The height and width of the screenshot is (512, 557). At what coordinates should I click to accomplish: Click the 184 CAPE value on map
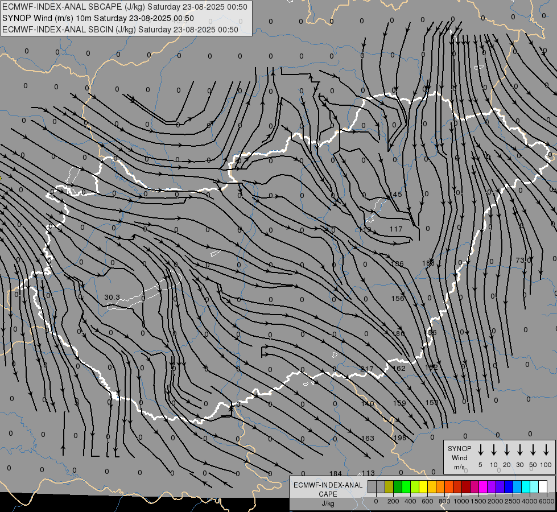tap(335, 473)
